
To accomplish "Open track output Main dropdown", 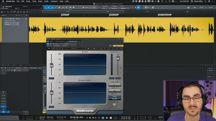I will click(11, 25).
